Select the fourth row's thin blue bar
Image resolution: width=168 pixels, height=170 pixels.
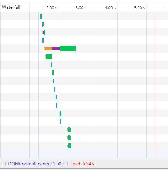coord(43,41)
